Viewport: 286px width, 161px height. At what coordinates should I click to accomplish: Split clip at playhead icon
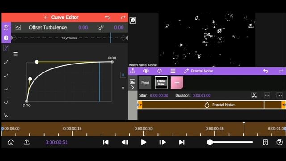(x=267, y=95)
